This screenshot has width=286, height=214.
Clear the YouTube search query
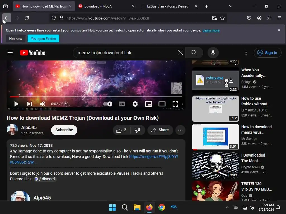pos(181,53)
